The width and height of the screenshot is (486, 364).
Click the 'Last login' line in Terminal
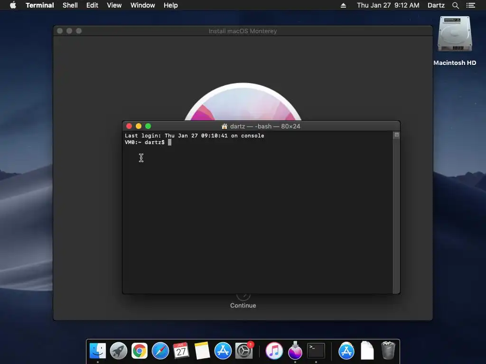pos(194,136)
